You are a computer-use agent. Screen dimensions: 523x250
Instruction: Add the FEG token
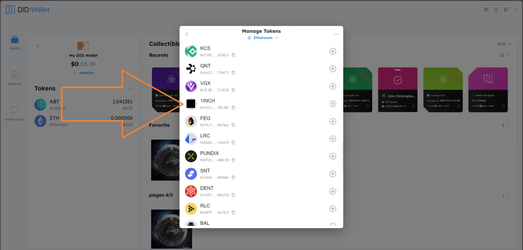[x=333, y=121]
